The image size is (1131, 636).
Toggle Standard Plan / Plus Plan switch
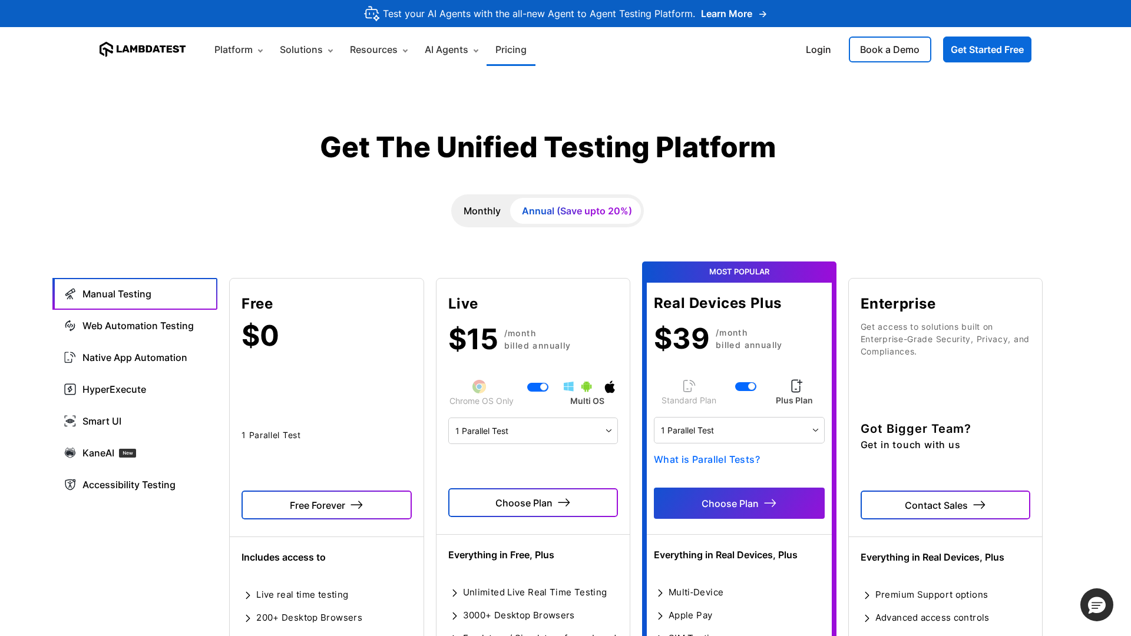pos(745,386)
